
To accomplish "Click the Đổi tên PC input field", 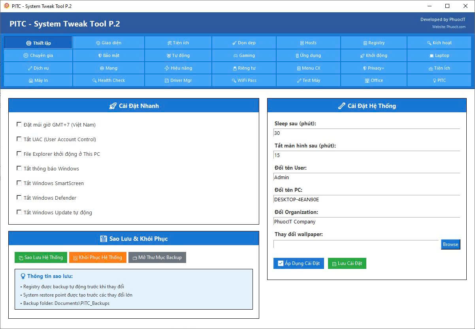I will 366,200.
